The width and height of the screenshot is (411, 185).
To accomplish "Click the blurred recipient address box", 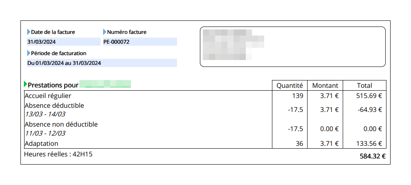I will [293, 47].
